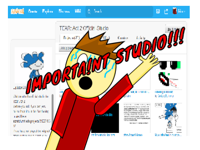Viewport: 200px width, 150px height.
Task: Click the magnifier search icon
Action: tap(89, 11)
